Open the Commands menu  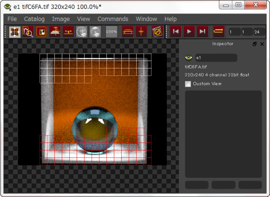[x=113, y=19]
